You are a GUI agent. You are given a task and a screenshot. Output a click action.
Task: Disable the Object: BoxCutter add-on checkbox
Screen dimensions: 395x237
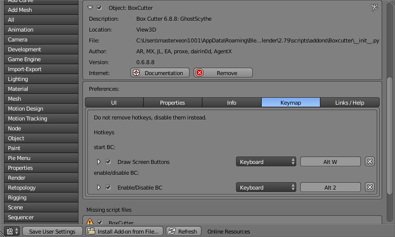[x=100, y=8]
